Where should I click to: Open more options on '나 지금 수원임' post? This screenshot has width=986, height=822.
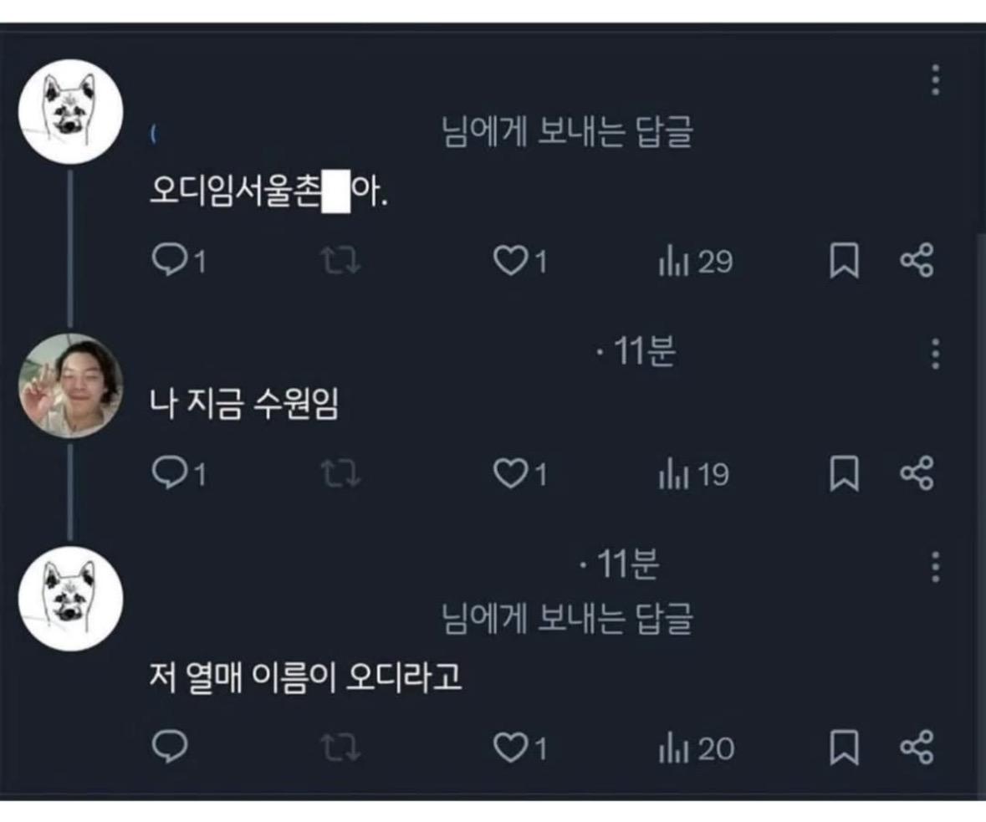point(935,354)
